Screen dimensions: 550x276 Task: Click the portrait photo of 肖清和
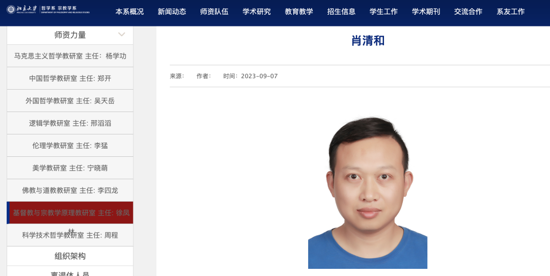pos(368,193)
